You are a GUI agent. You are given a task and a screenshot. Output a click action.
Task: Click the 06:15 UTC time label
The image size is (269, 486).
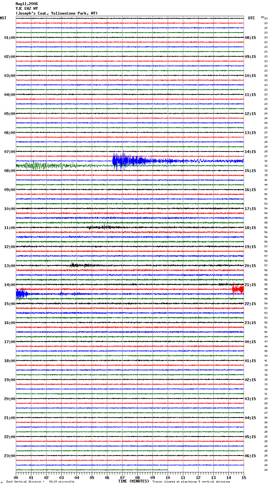click(x=250, y=456)
